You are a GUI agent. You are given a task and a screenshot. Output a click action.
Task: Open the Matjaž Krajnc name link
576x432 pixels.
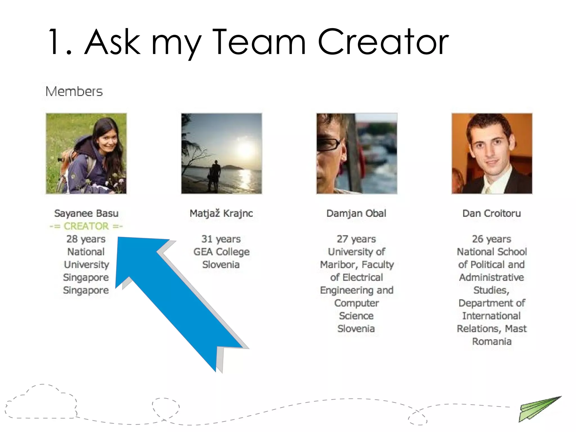click(x=221, y=213)
